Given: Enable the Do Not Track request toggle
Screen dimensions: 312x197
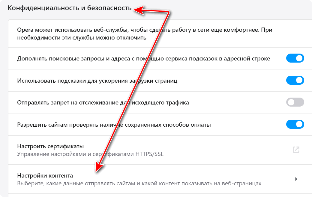Looking at the screenshot, I should pos(295,102).
